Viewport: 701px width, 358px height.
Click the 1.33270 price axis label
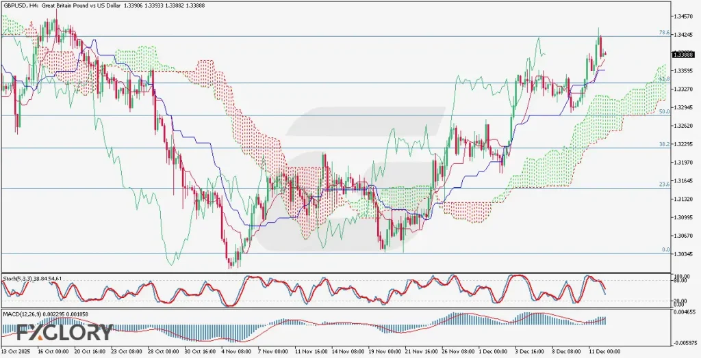click(x=684, y=89)
